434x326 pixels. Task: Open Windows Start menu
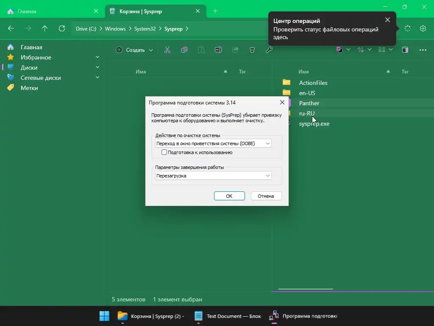pyautogui.click(x=104, y=316)
